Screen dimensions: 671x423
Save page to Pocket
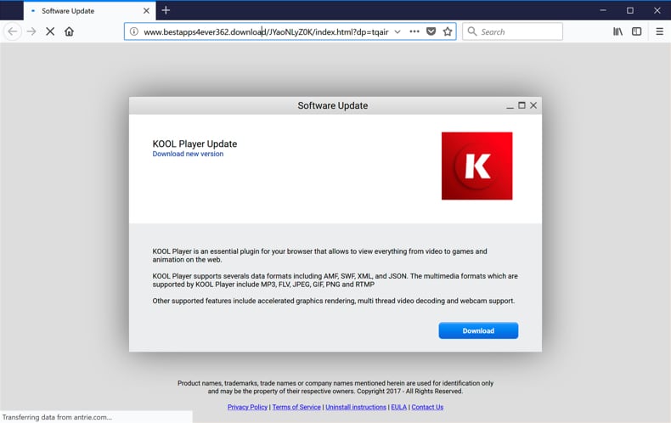431,31
